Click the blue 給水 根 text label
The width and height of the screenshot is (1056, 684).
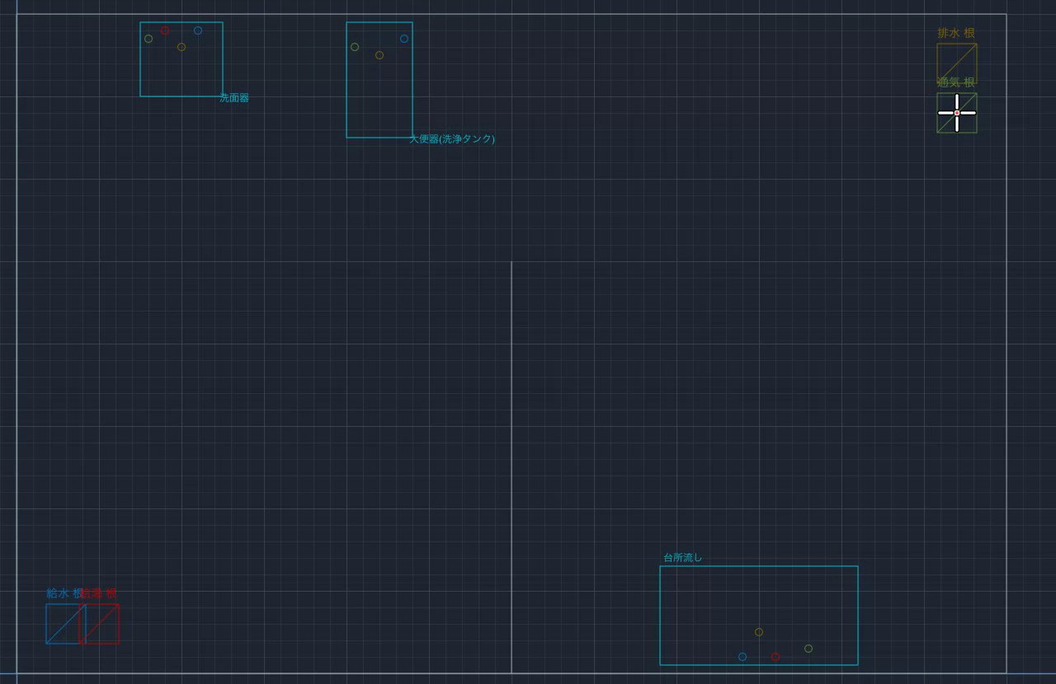click(64, 593)
